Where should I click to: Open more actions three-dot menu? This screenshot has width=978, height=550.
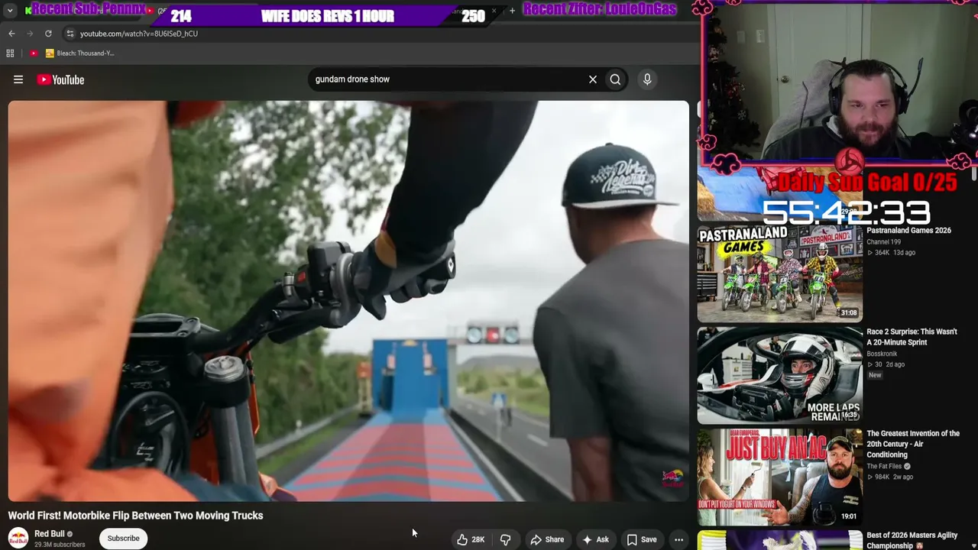678,539
